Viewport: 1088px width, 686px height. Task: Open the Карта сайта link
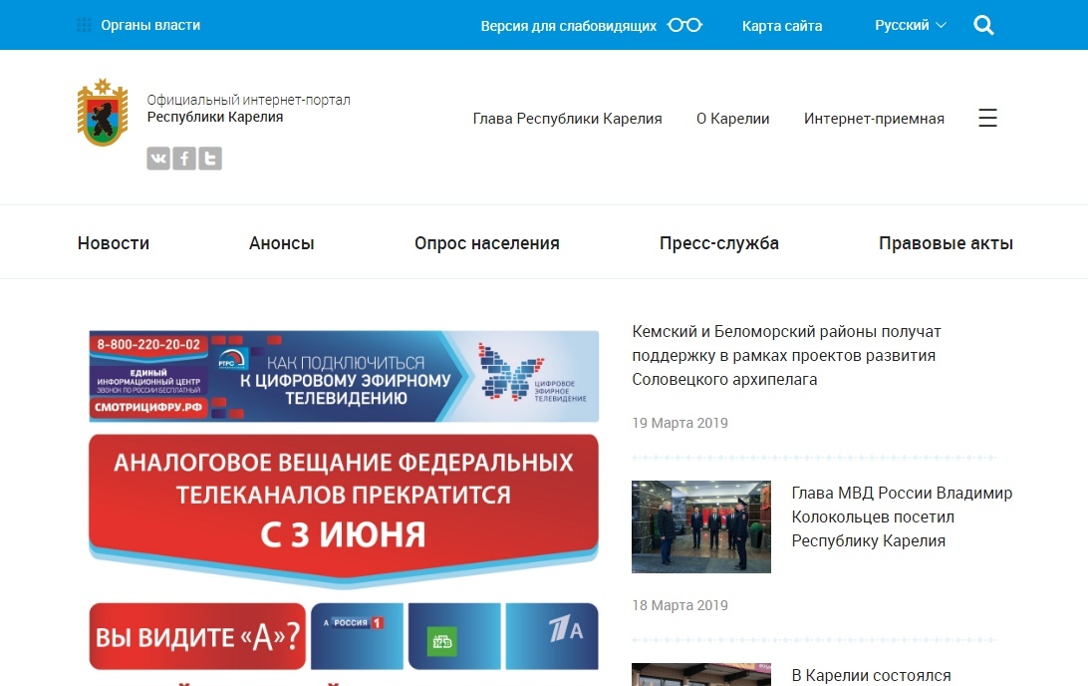tap(782, 26)
